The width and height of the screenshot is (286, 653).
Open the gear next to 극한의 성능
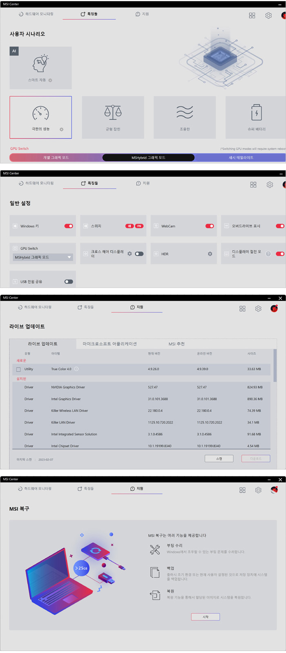tap(61, 129)
